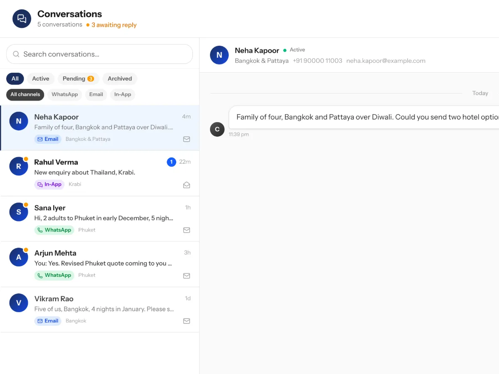Click the Search conversations field

[x=100, y=54]
